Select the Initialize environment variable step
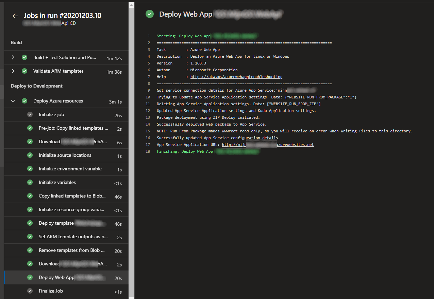The height and width of the screenshot is (299, 434). click(71, 169)
